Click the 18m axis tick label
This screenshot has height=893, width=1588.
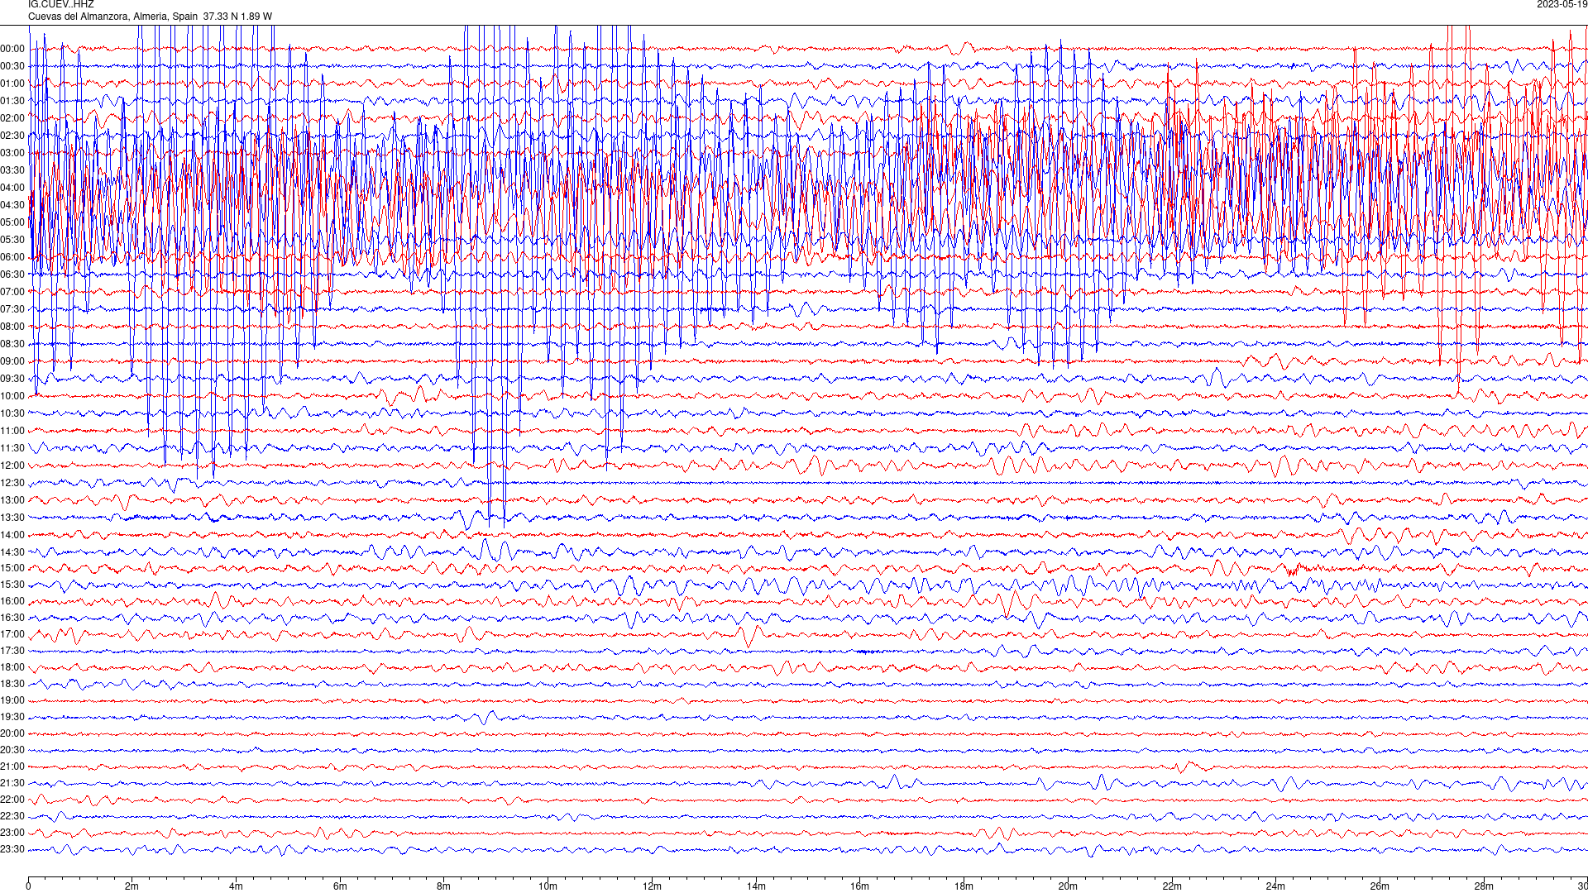point(964,887)
